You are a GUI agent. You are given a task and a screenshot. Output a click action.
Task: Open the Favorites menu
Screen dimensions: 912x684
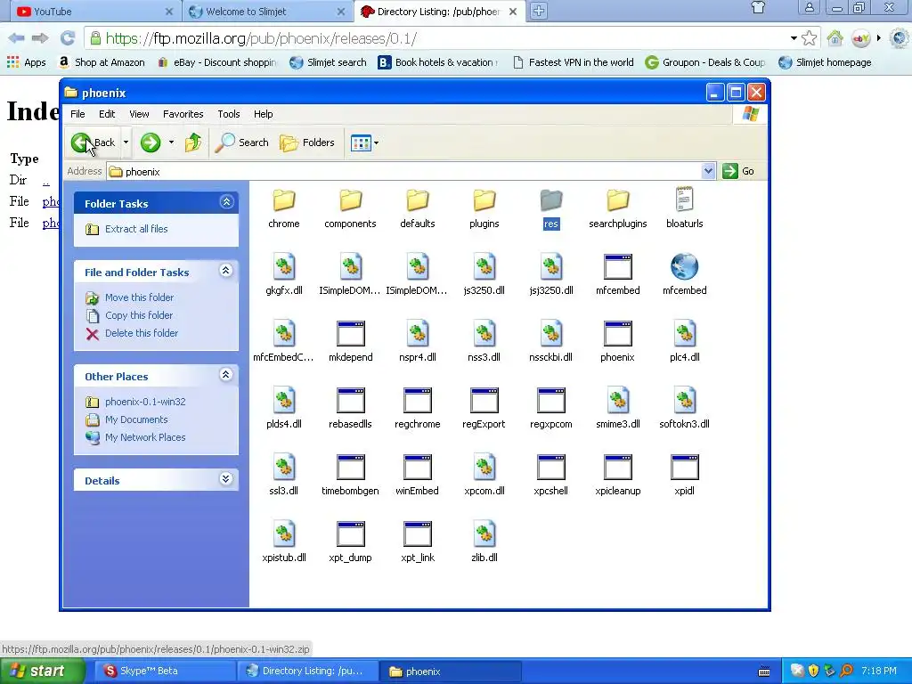click(183, 114)
